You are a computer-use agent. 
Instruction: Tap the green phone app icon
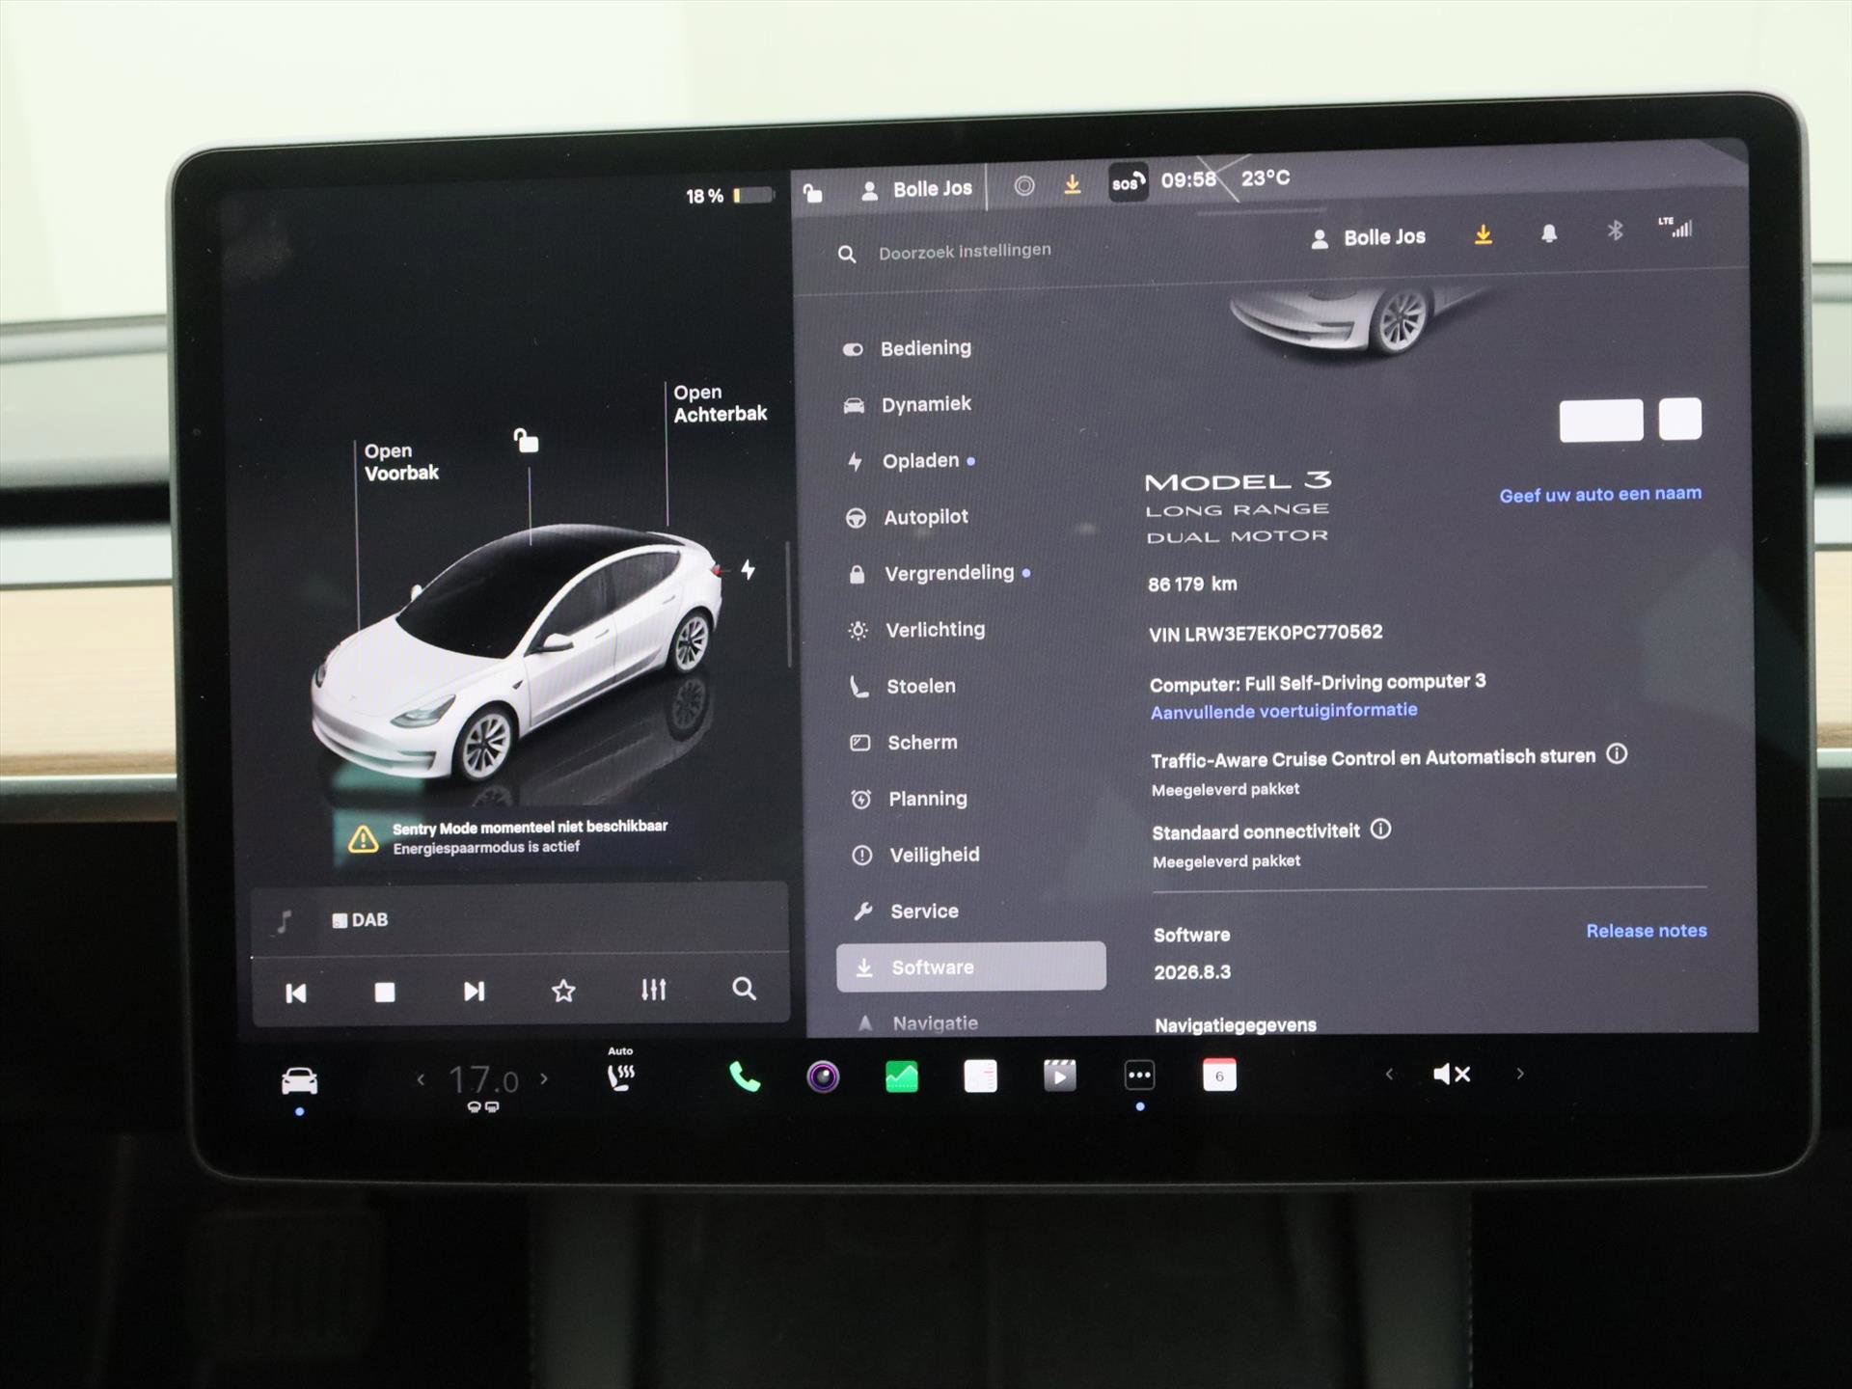(x=744, y=1076)
